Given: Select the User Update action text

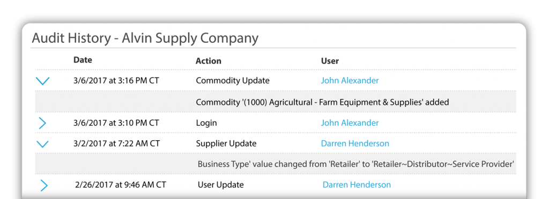Looking at the screenshot, I should coord(220,185).
